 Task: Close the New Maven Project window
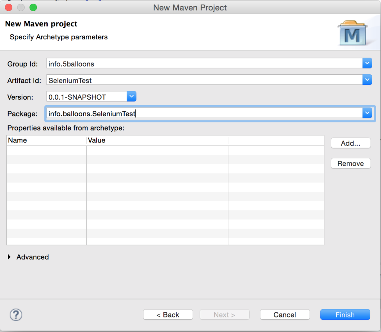coord(9,7)
